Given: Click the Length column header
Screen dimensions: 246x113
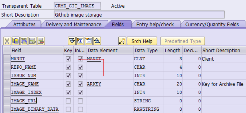Looking at the screenshot, I should (x=173, y=50).
